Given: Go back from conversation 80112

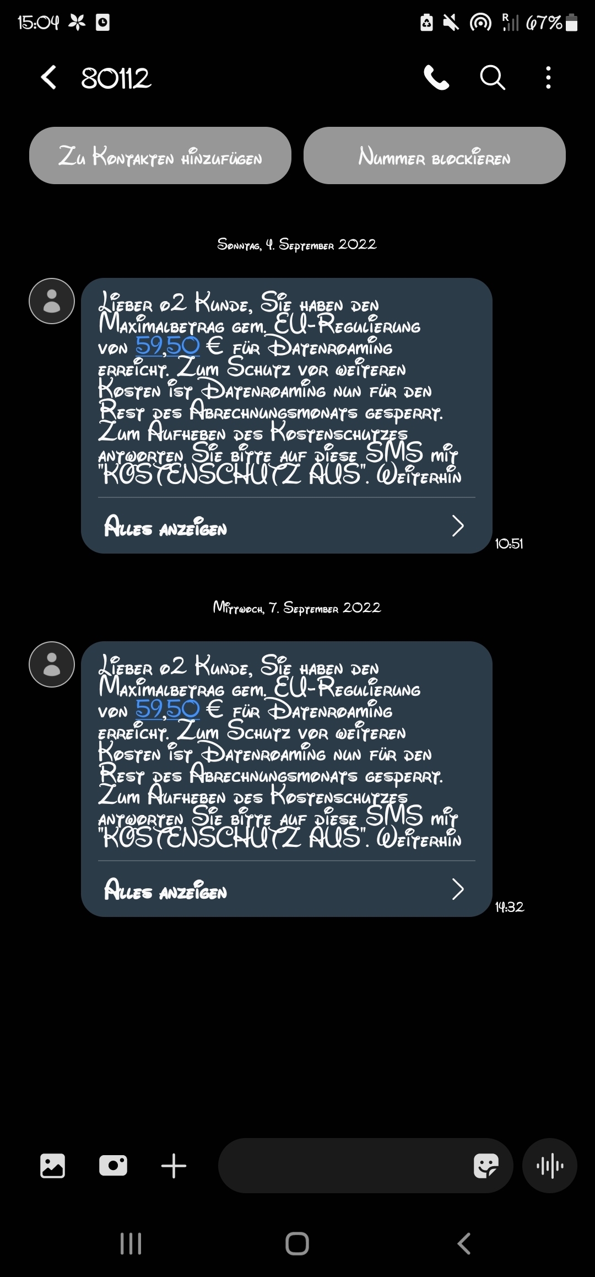Looking at the screenshot, I should pos(48,77).
